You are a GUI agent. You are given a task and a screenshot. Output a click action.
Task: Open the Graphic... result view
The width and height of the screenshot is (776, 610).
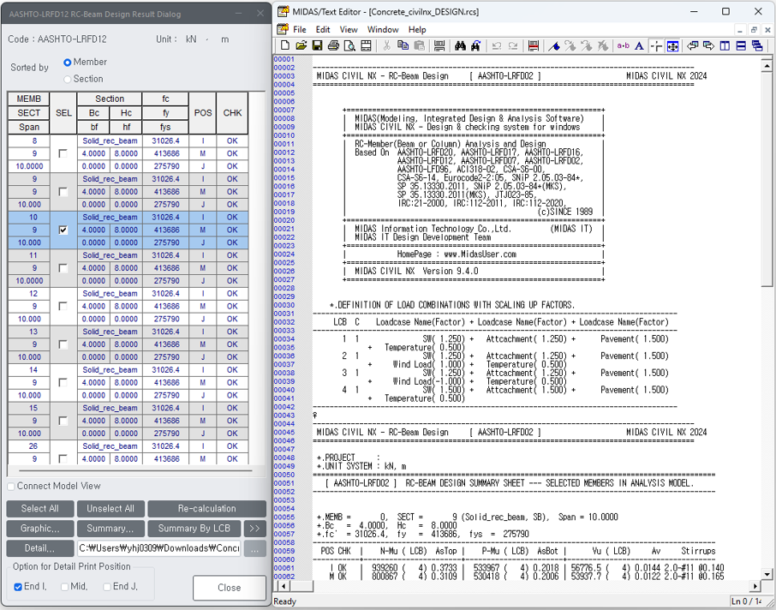tap(40, 529)
